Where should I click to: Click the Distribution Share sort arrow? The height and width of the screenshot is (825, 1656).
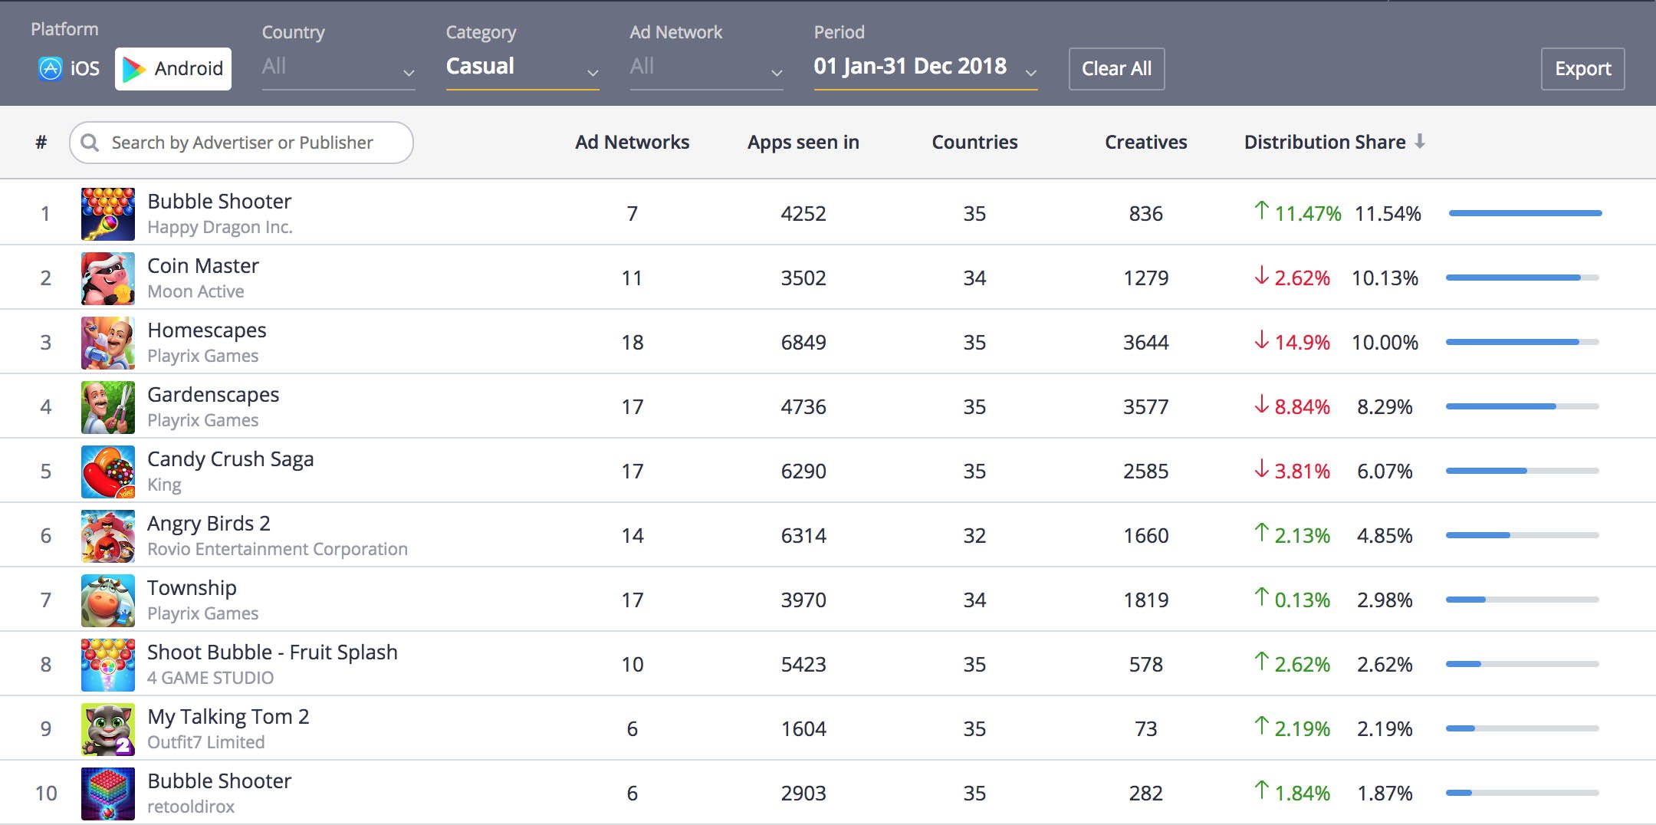(1420, 142)
